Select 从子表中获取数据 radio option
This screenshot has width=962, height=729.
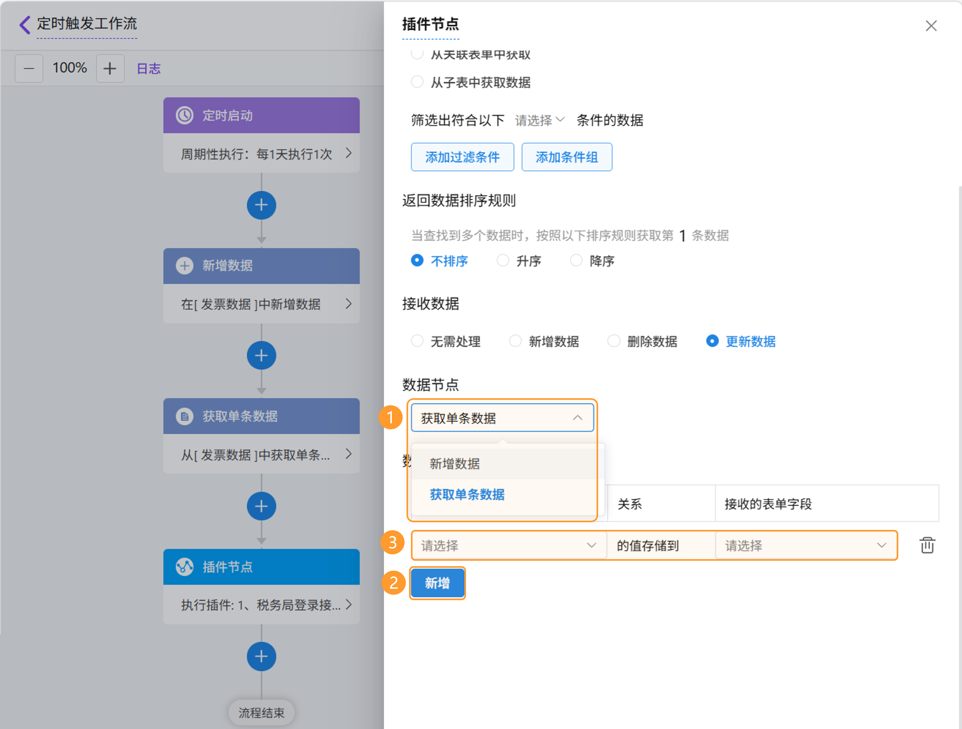(417, 82)
